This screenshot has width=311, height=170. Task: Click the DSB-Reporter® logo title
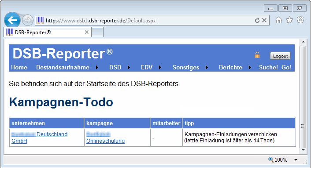click(63, 54)
